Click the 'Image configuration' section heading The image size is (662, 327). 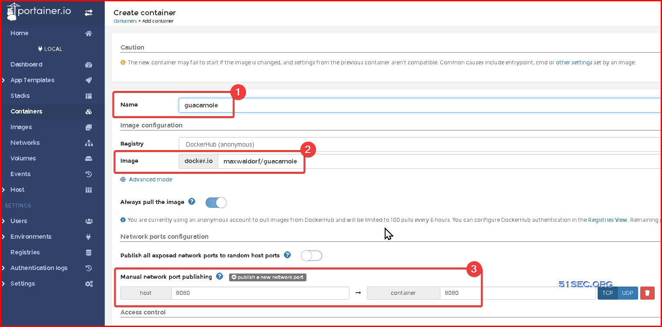point(151,125)
